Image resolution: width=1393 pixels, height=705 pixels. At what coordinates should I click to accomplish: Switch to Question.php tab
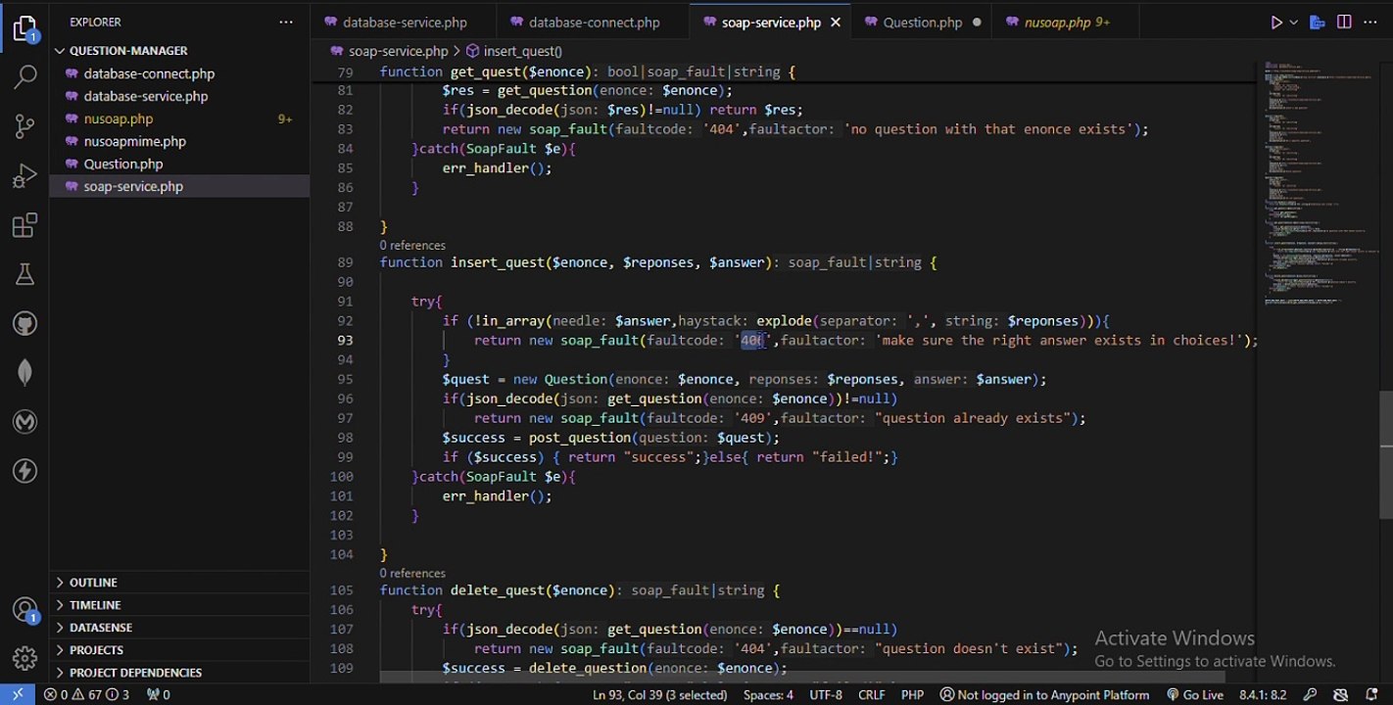coord(922,22)
